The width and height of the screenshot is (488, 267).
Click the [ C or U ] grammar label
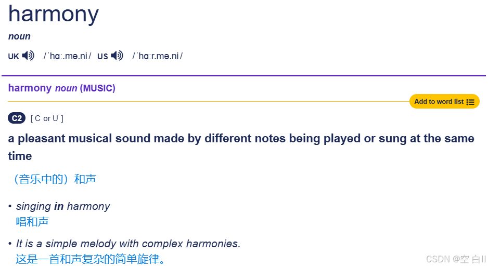point(47,118)
